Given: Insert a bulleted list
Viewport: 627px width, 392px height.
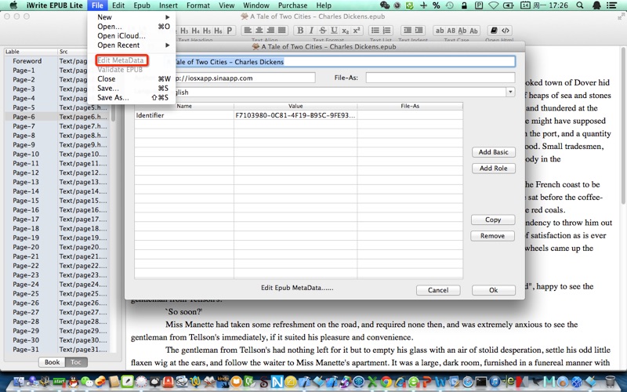Looking at the screenshot, I should [375, 31].
